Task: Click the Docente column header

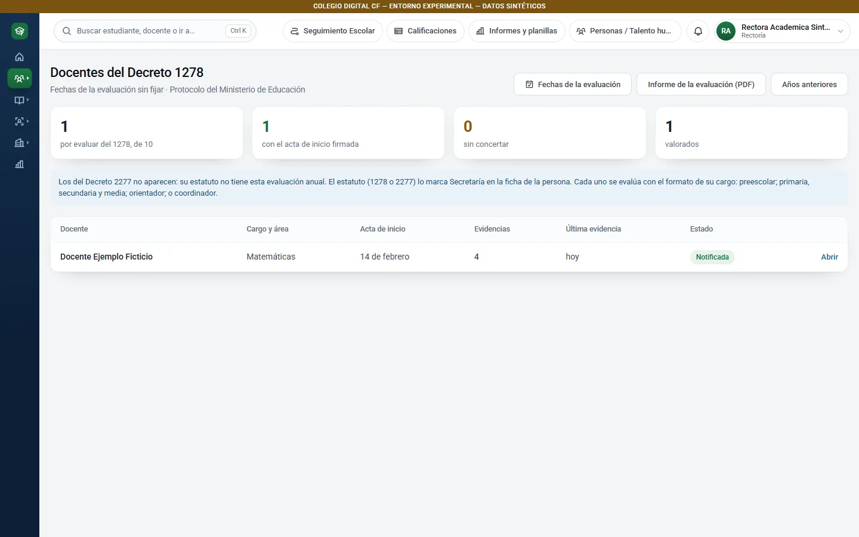Action: tap(74, 229)
